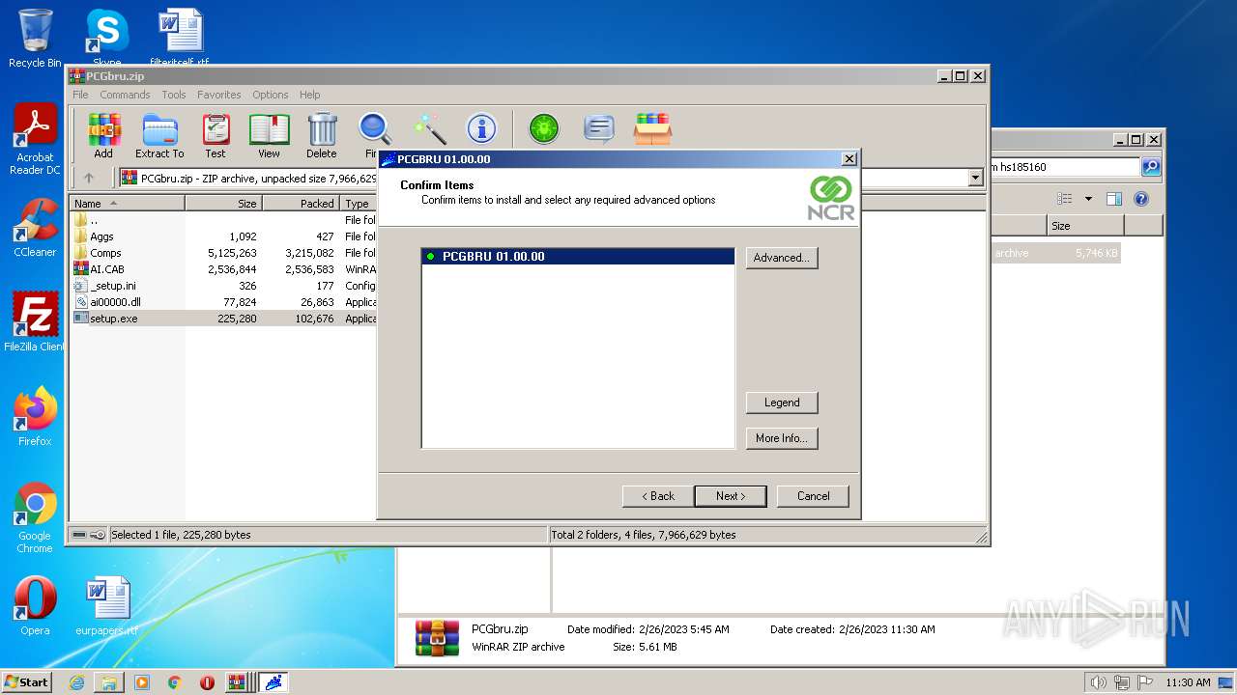Click the Explorer search input field
This screenshot has height=695, width=1237.
pyautogui.click(x=1063, y=167)
